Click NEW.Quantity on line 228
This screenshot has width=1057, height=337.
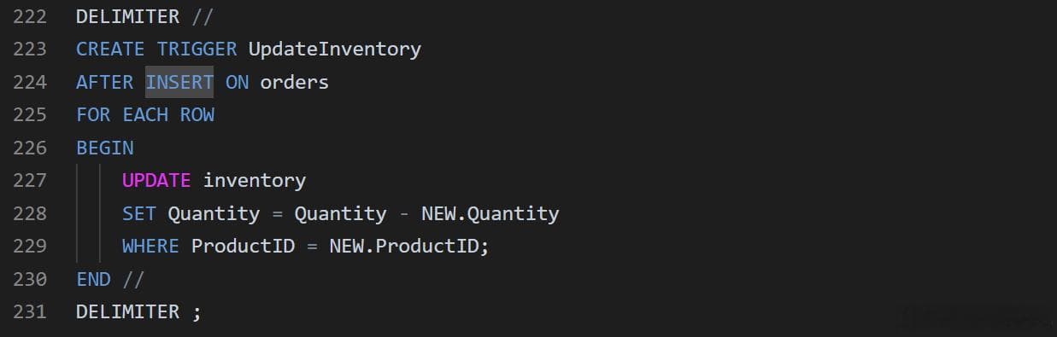click(490, 213)
